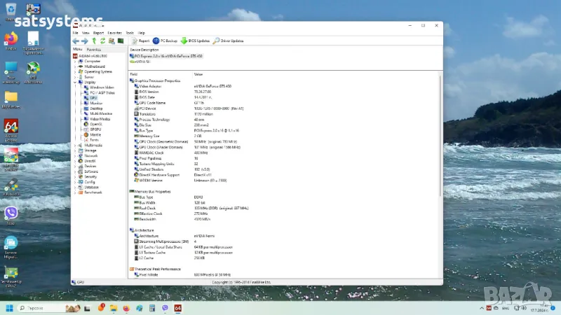The height and width of the screenshot is (315, 561).
Task: Select Windows Video in the Display tree
Action: [101, 87]
